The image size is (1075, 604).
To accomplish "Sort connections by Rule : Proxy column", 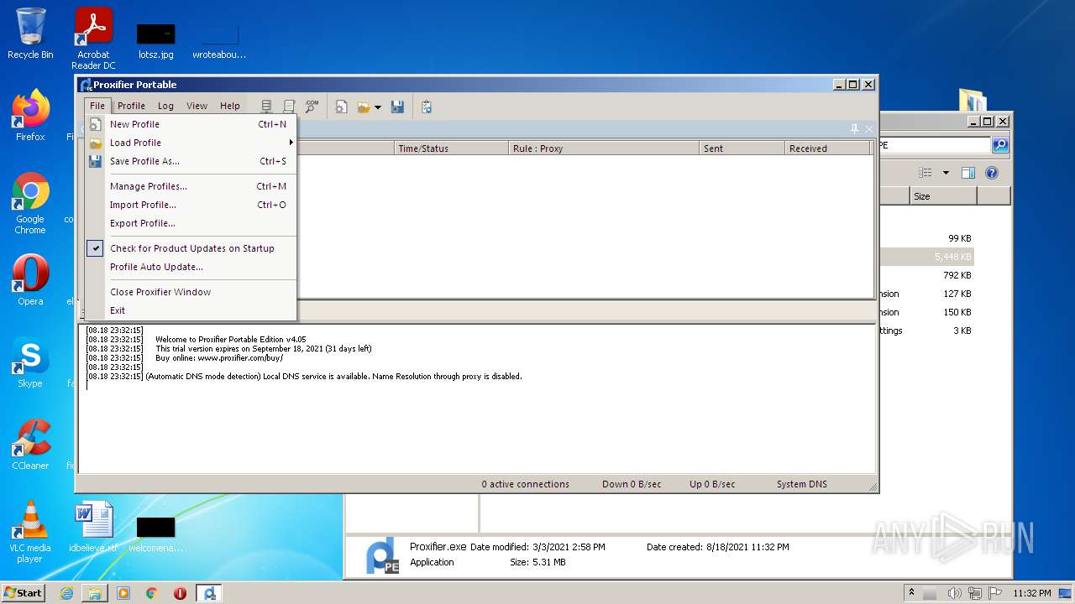I will (605, 148).
